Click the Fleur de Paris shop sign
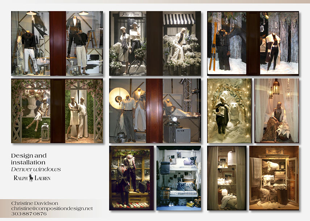Screen dimensions: 310x221 (x=131, y=15)
